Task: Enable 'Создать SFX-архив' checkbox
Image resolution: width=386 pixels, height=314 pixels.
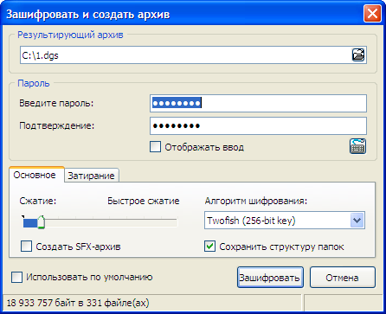Action: pyautogui.click(x=26, y=247)
